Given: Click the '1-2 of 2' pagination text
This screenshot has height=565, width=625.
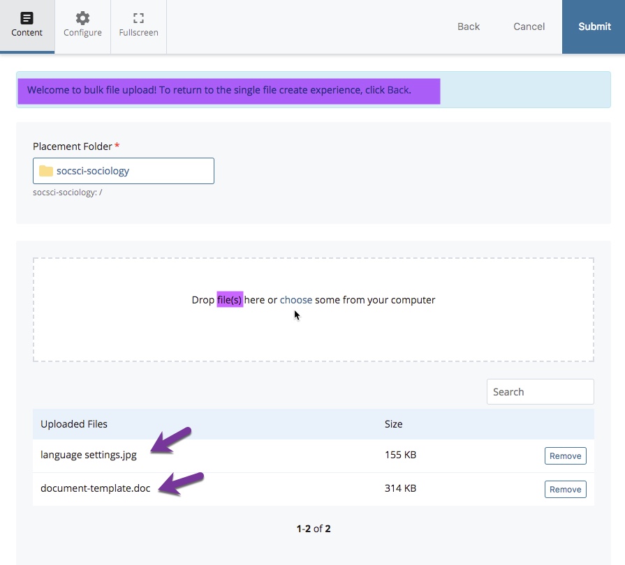Looking at the screenshot, I should [x=314, y=529].
